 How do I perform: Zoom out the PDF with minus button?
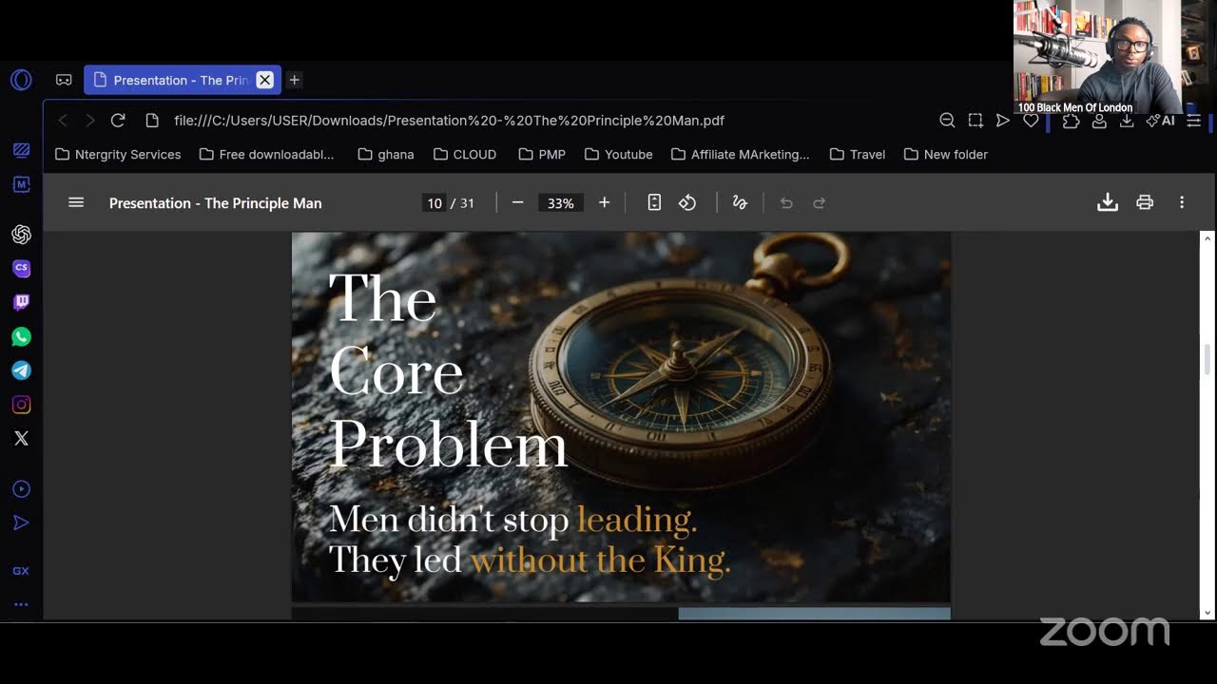tap(518, 202)
